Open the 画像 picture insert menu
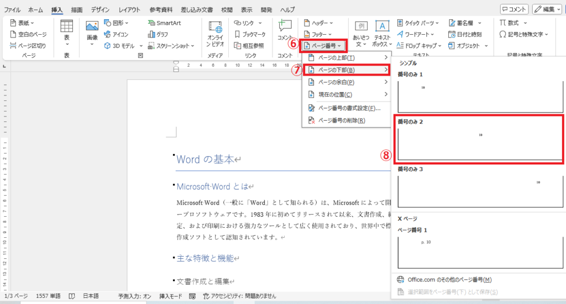This screenshot has width=566, height=304. coord(92,33)
